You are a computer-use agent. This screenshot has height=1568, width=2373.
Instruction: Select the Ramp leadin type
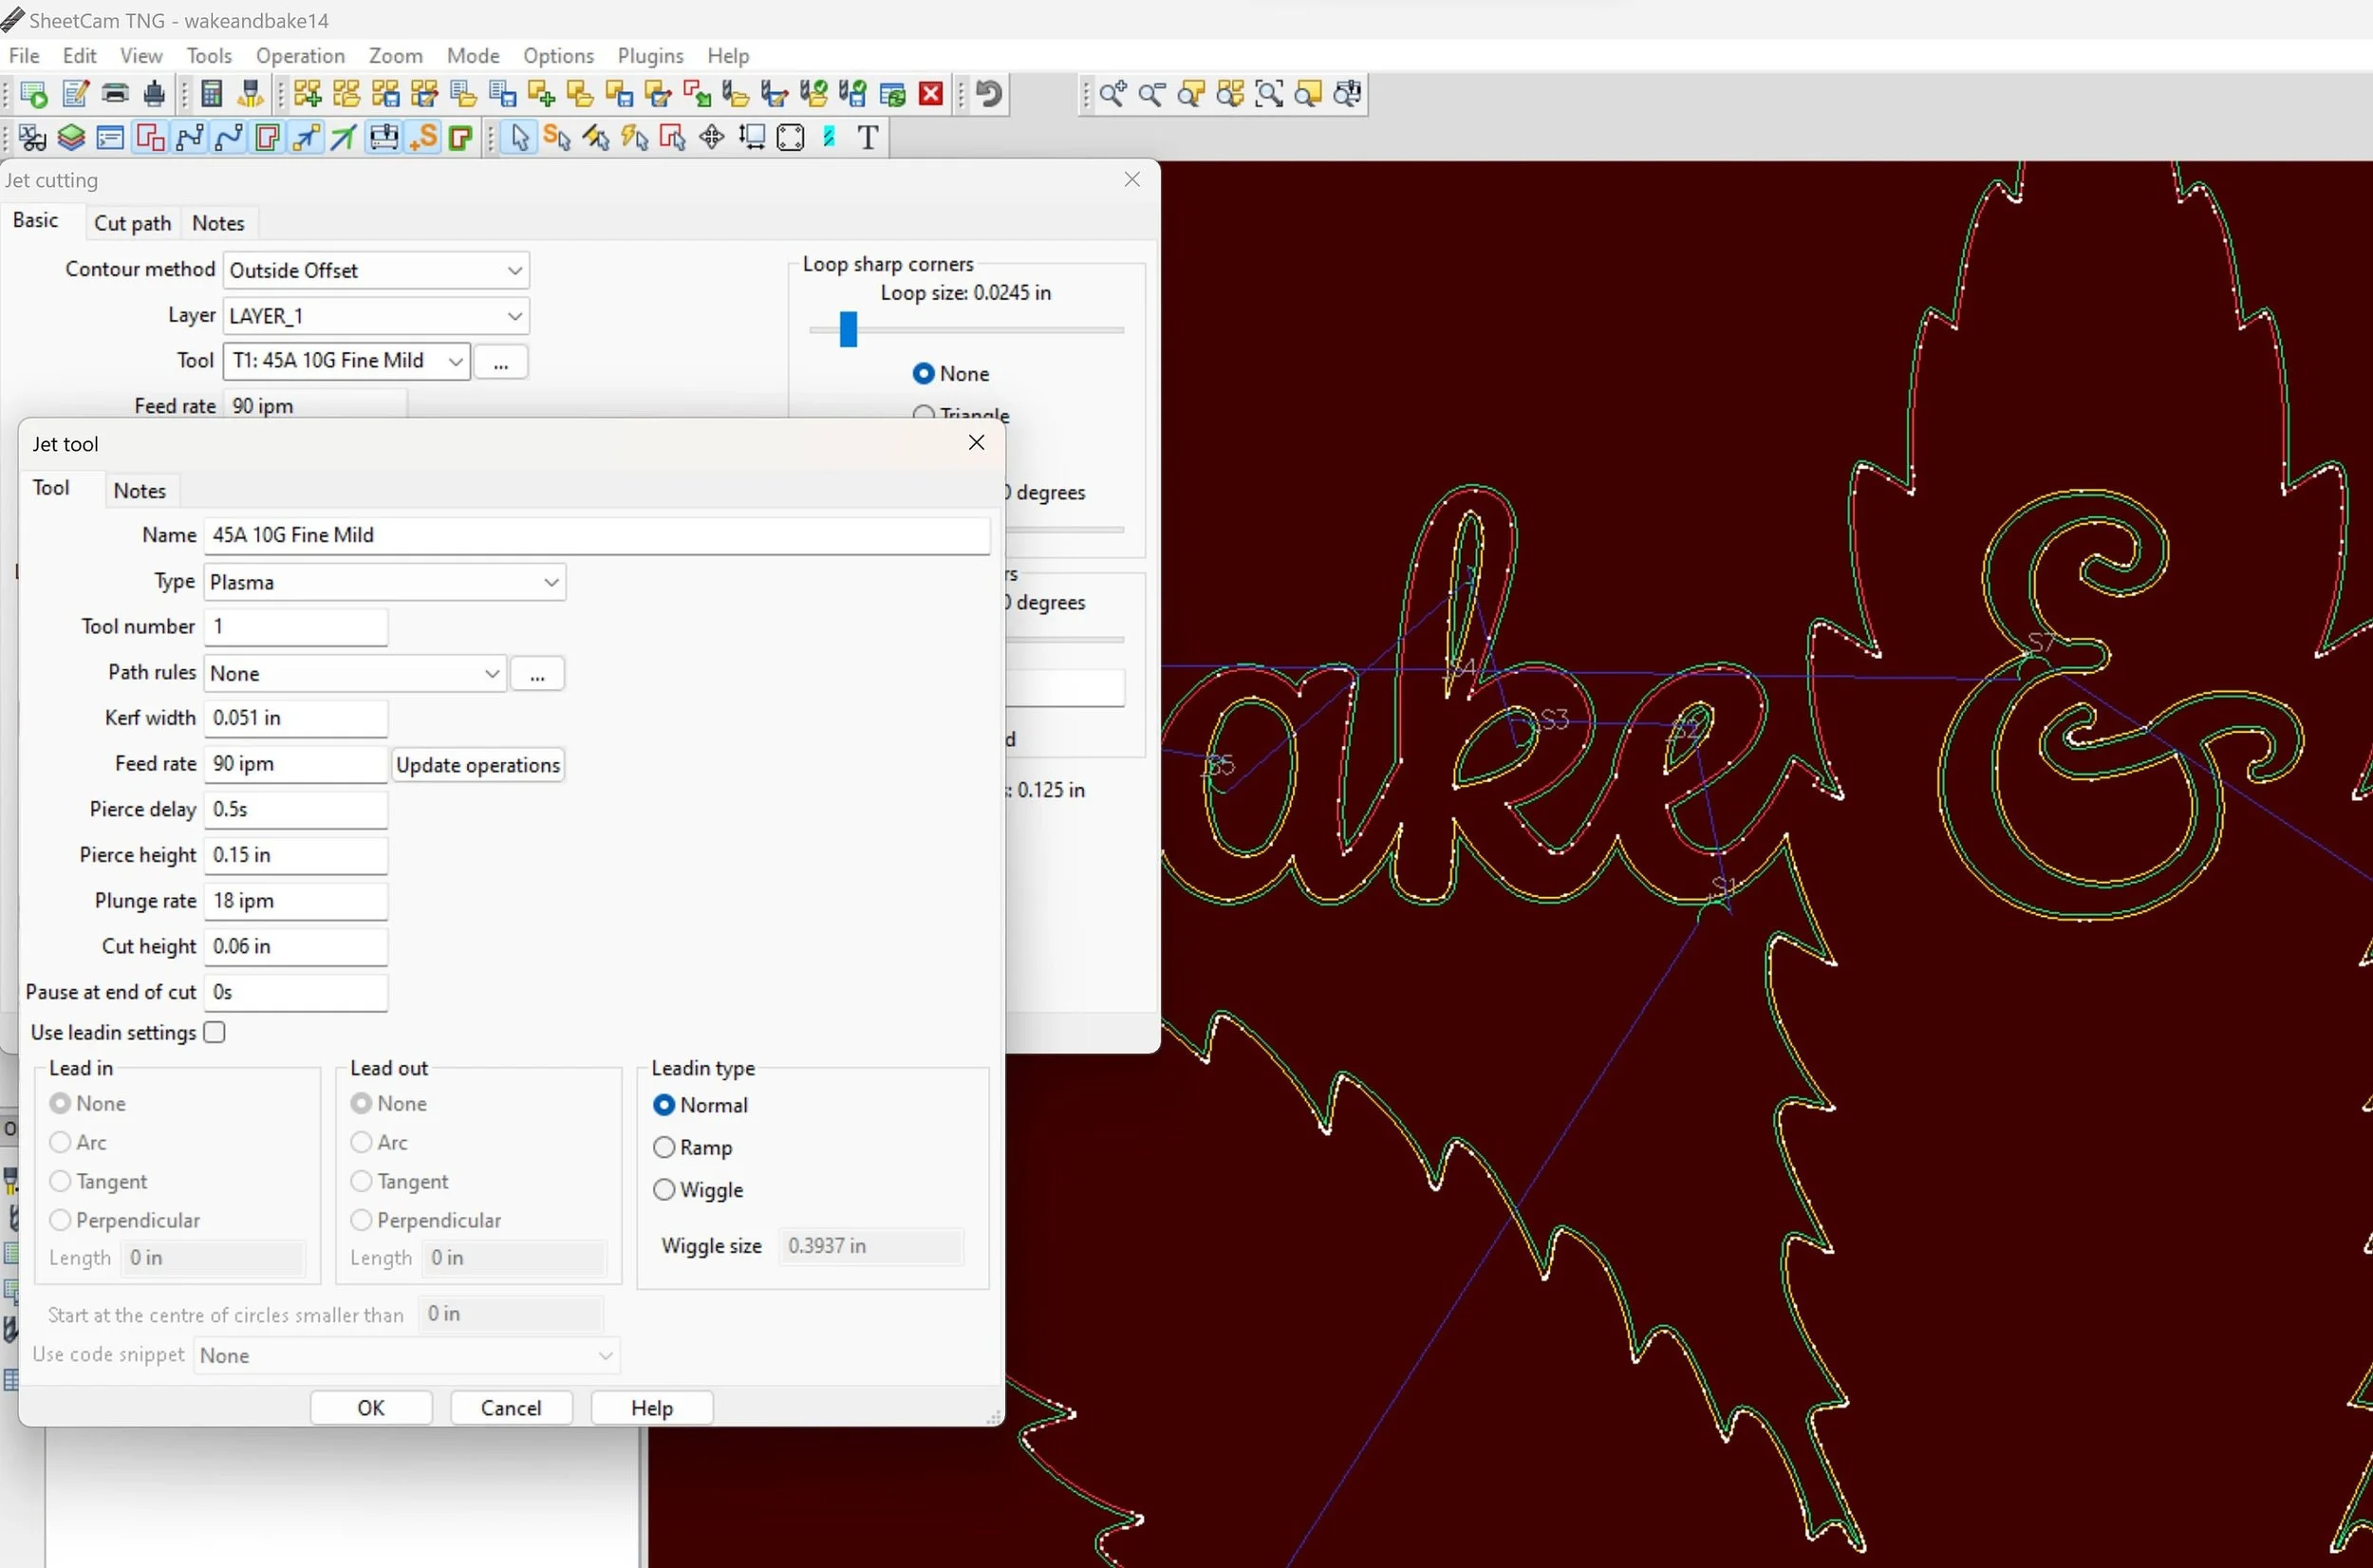click(x=664, y=1147)
